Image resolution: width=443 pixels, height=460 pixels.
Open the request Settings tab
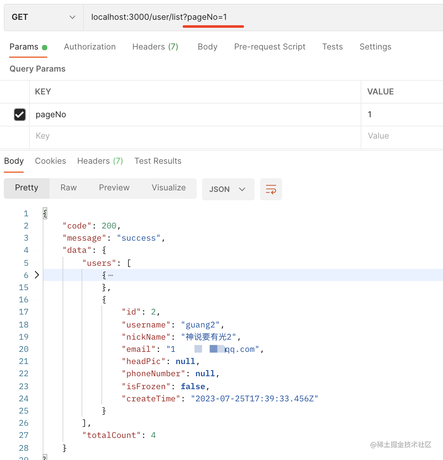375,47
